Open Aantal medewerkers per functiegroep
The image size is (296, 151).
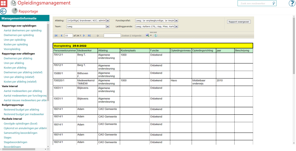pyautogui.click(x=25, y=96)
